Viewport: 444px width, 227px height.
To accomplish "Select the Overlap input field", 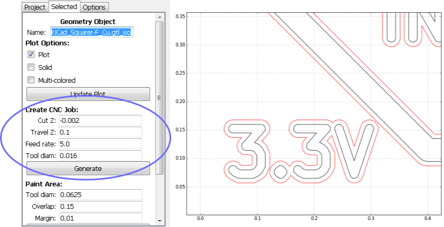I will [99, 206].
